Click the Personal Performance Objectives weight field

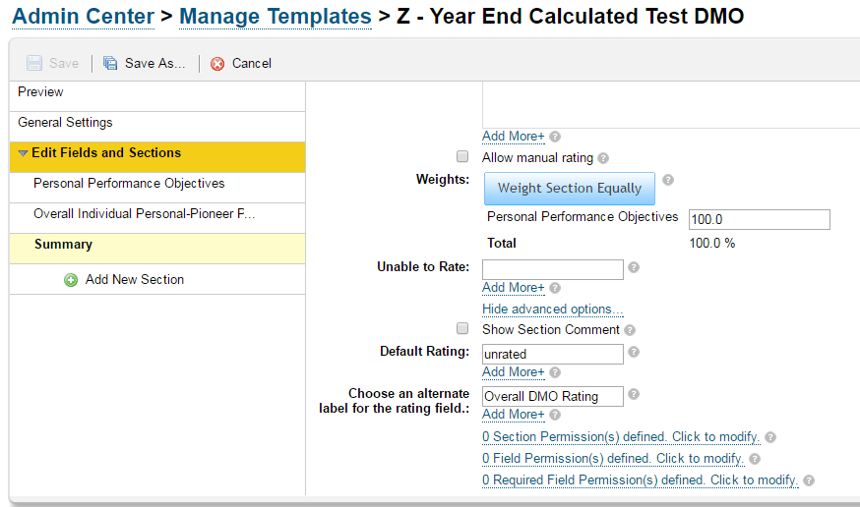(x=759, y=219)
